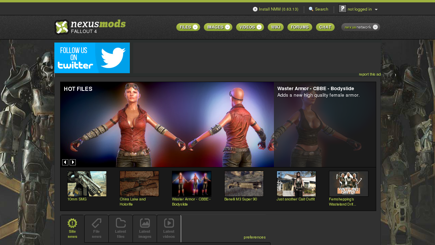Click the China Lake and Holorifle thumbnail
Image resolution: width=435 pixels, height=245 pixels.
pos(139,184)
